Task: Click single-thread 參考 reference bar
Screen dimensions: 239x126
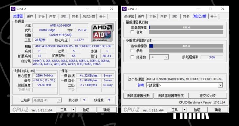Action: click(186, 32)
